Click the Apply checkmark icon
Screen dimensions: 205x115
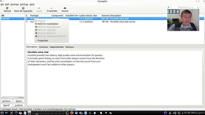coord(39,8)
